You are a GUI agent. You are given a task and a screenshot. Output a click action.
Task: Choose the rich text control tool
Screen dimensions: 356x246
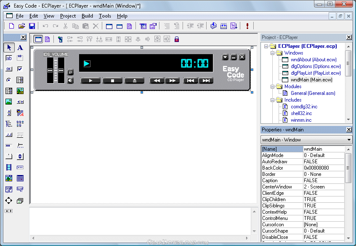coord(20,113)
